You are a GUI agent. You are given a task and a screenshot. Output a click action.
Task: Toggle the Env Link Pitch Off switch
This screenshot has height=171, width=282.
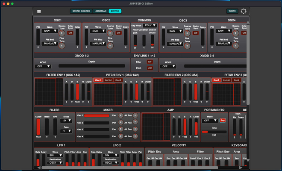click(x=150, y=68)
